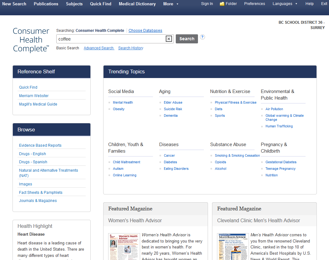The width and height of the screenshot is (329, 260).
Task: Click Sign In
Action: coord(207,4)
